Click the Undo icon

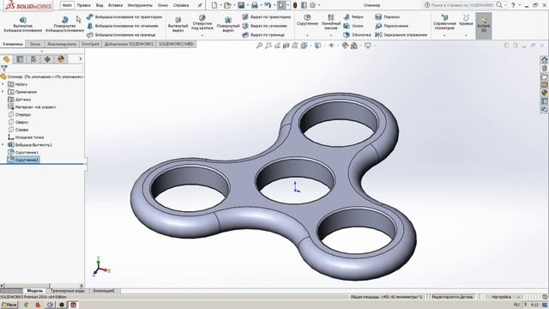pyautogui.click(x=268, y=5)
